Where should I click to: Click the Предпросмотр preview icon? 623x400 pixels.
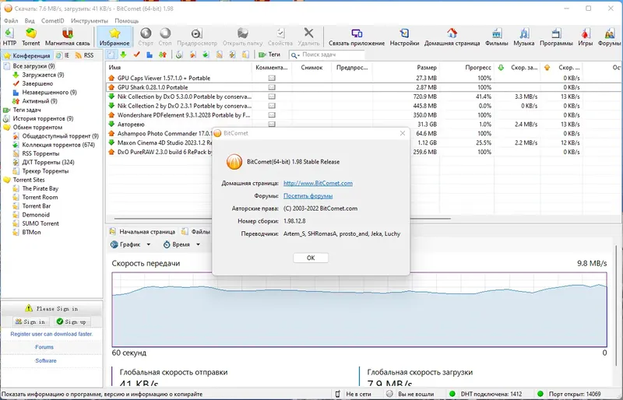[x=197, y=37]
